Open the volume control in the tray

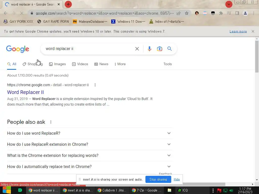point(231,190)
